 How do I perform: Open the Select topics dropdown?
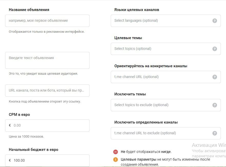(161, 49)
